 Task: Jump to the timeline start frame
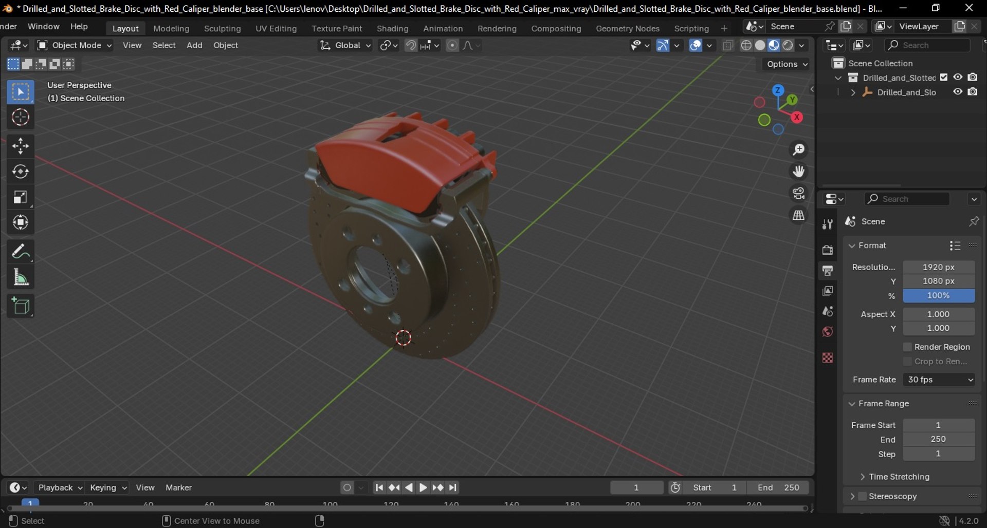pyautogui.click(x=379, y=487)
